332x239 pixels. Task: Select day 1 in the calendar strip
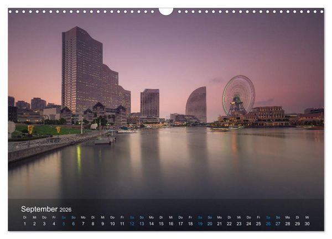[x=25, y=224]
